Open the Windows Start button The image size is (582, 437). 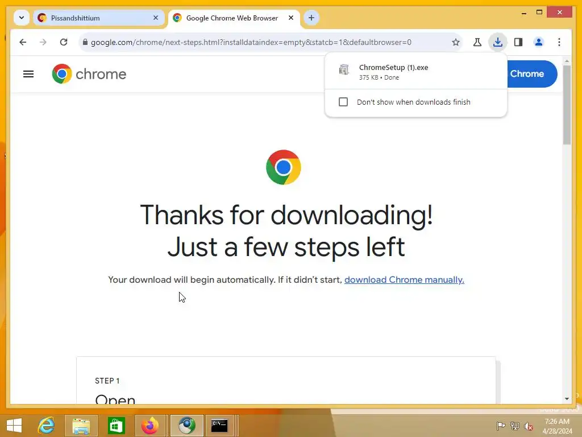14,426
